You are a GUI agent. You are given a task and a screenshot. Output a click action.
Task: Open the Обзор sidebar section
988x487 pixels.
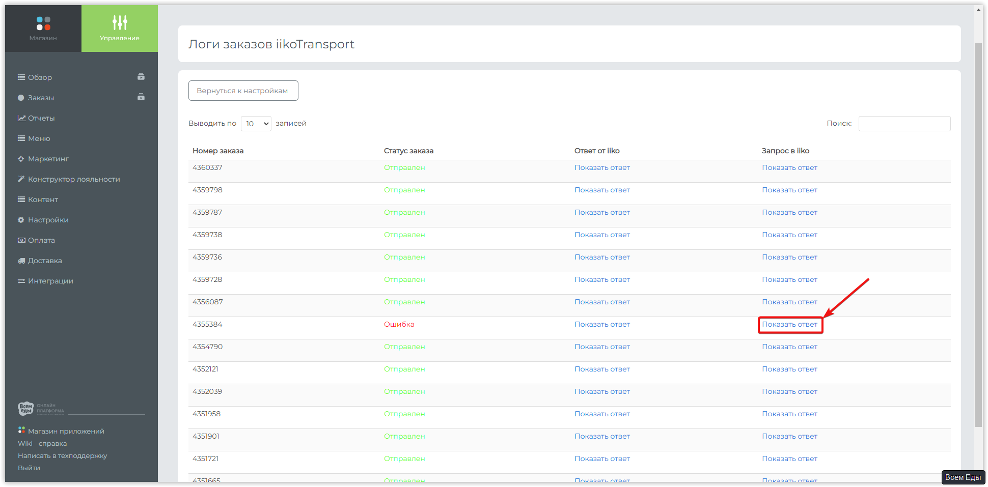[x=40, y=77]
